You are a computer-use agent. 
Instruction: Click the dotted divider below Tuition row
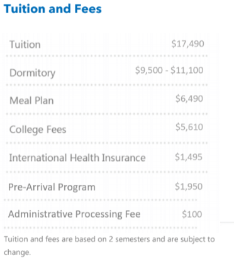pyautogui.click(x=107, y=56)
